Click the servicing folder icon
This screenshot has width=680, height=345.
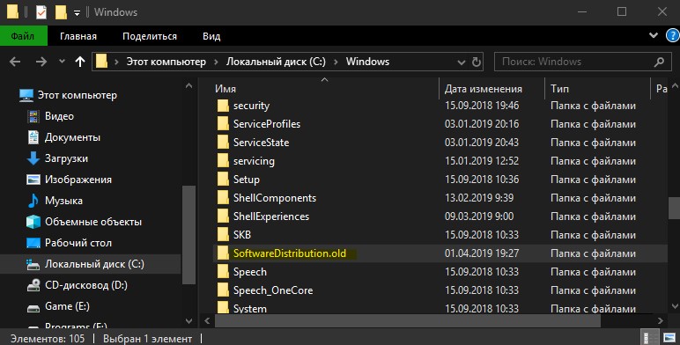point(223,161)
